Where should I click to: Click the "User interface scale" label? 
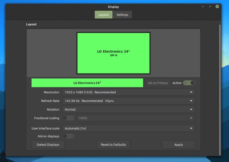46,128
